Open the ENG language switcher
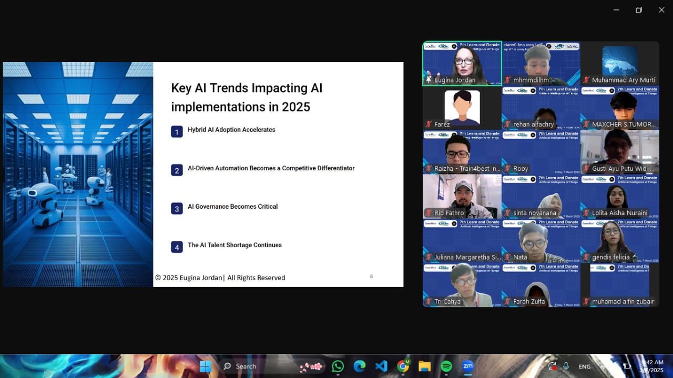Screen dimensions: 673x378 (x=584, y=366)
